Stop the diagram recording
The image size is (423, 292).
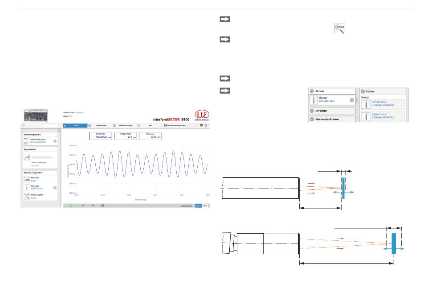93,205
